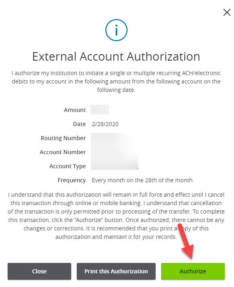Click the gray Close button
The image size is (234, 287).
click(x=39, y=271)
